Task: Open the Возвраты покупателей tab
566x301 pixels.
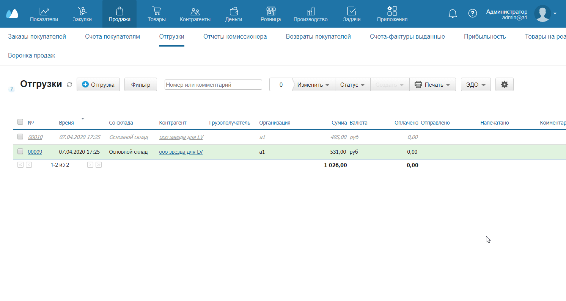Action: click(318, 37)
